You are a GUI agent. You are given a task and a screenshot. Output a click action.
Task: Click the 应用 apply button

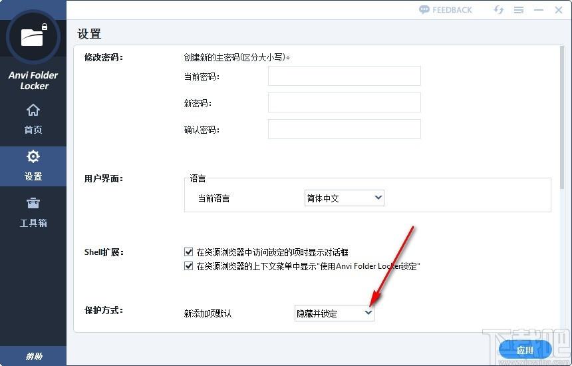(x=525, y=350)
